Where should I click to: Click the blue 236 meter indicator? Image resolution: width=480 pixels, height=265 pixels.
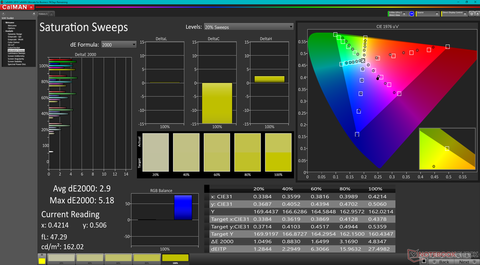tap(411, 14)
